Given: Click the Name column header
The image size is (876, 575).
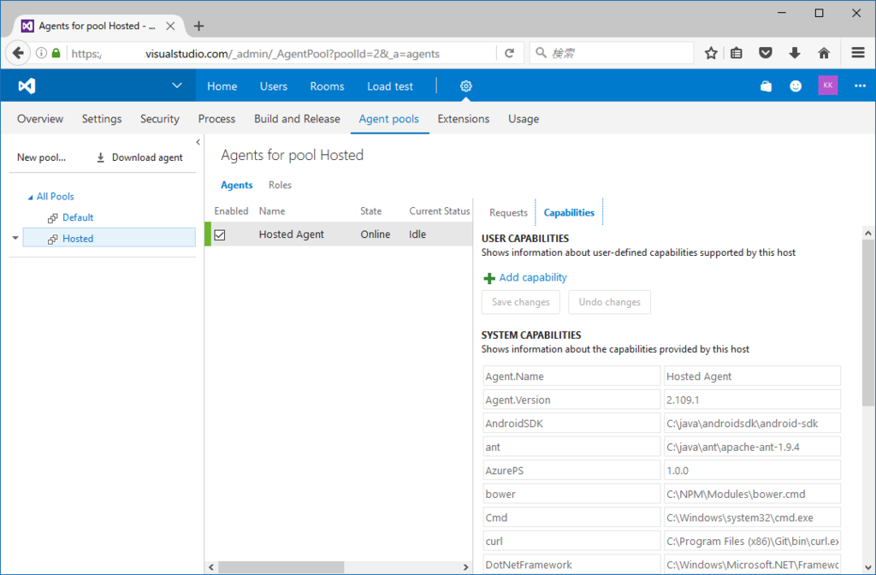Looking at the screenshot, I should point(272,210).
